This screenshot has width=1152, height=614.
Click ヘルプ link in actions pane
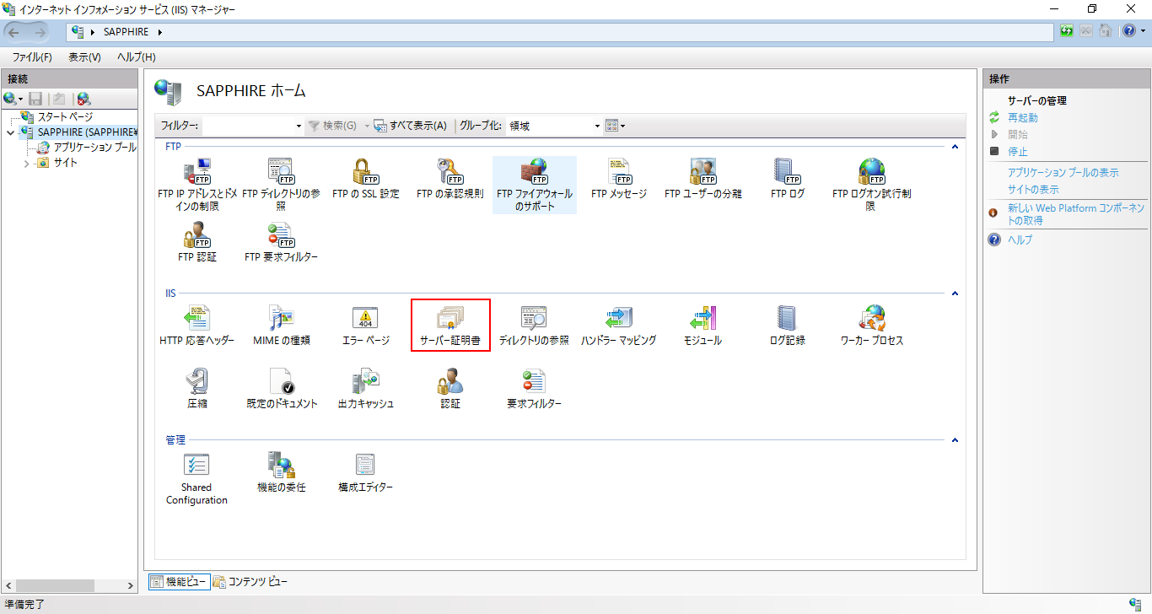[1020, 240]
